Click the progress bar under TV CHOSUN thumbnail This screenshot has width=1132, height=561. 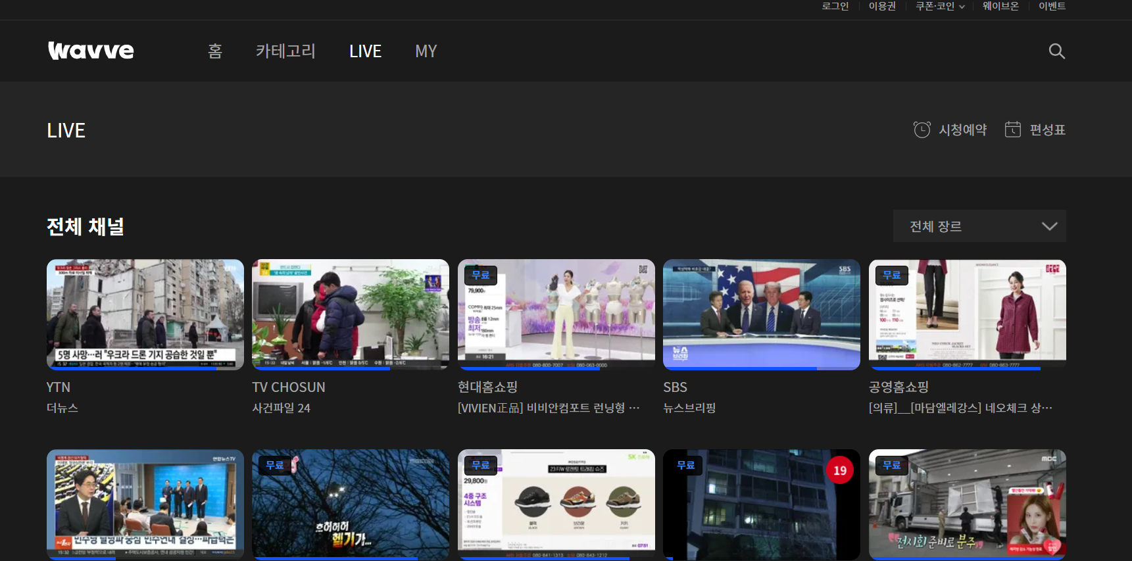point(351,368)
